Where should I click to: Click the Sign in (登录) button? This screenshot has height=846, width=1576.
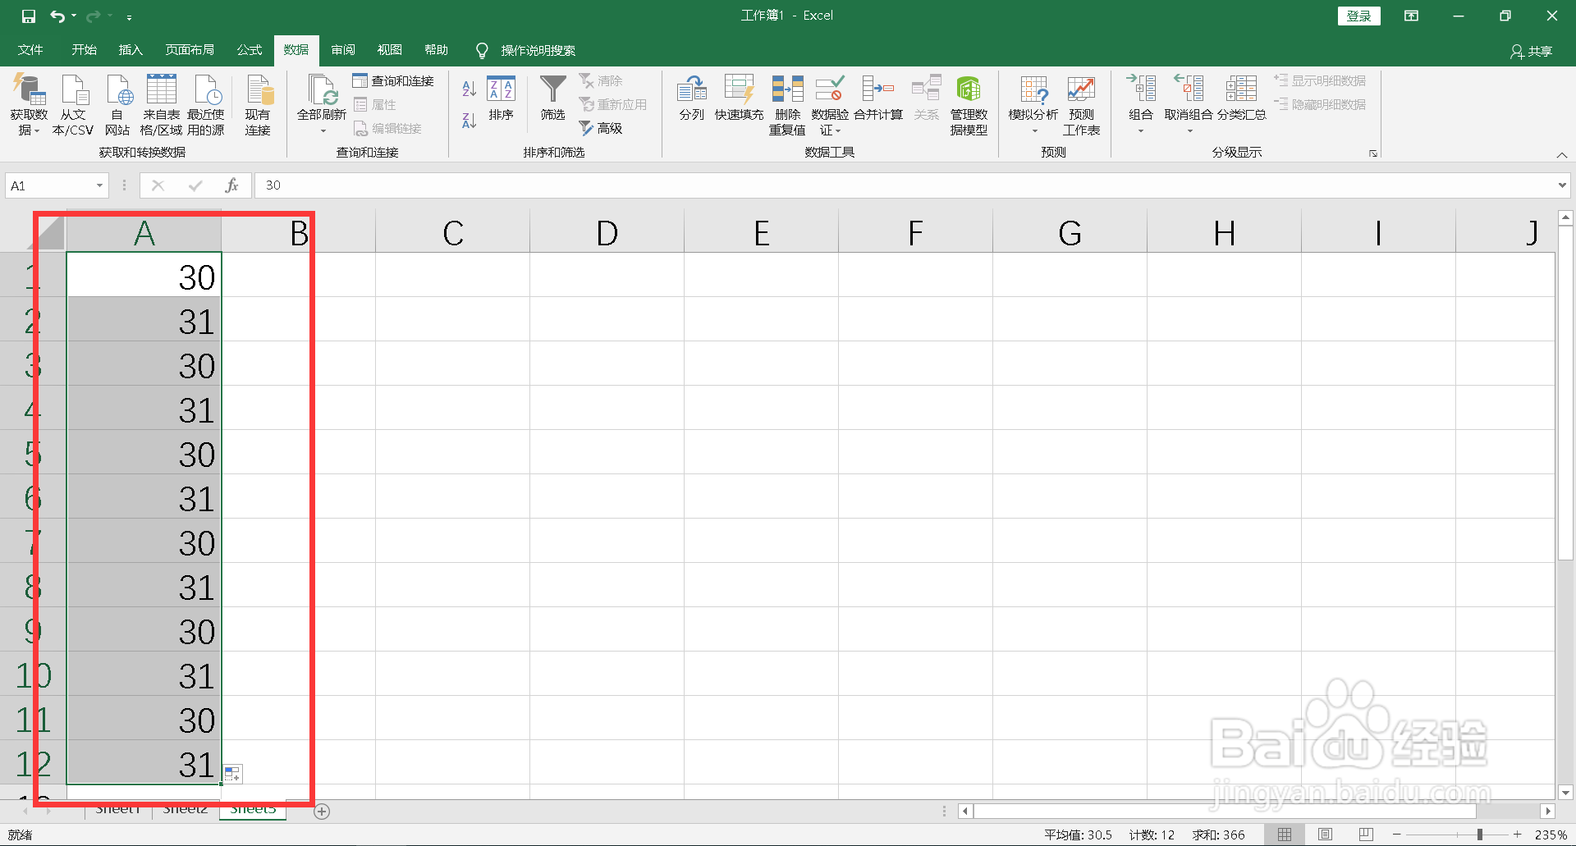1358,16
